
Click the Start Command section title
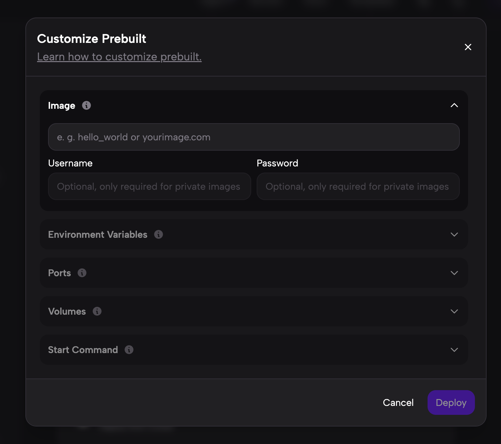83,350
